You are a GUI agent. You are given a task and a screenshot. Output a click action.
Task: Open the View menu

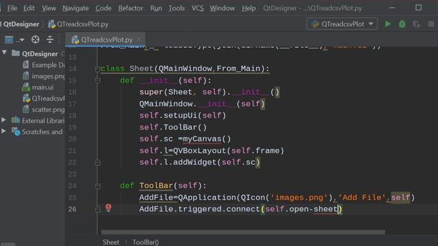click(49, 8)
